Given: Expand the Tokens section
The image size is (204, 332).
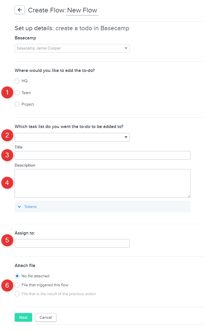Looking at the screenshot, I should tap(30, 207).
